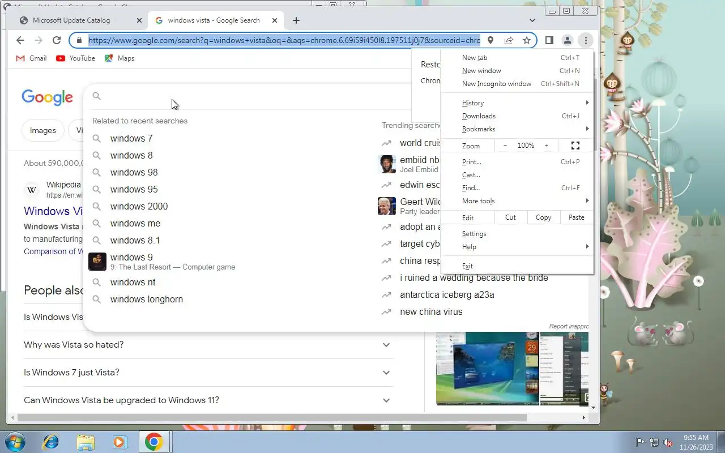
Task: Close the Microsoft Update Catalog tab
Action: pyautogui.click(x=139, y=20)
